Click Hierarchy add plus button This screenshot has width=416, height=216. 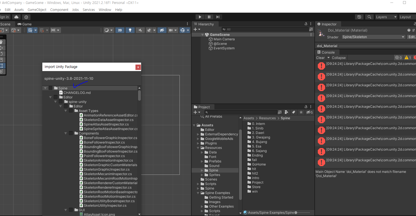click(195, 29)
